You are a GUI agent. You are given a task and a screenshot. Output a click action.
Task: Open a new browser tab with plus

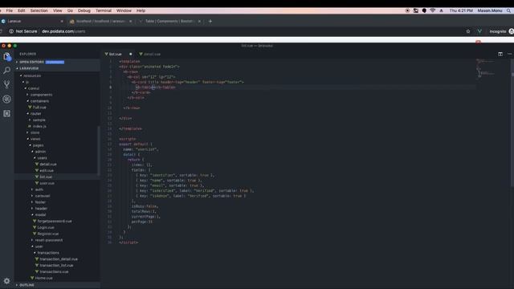pos(210,22)
